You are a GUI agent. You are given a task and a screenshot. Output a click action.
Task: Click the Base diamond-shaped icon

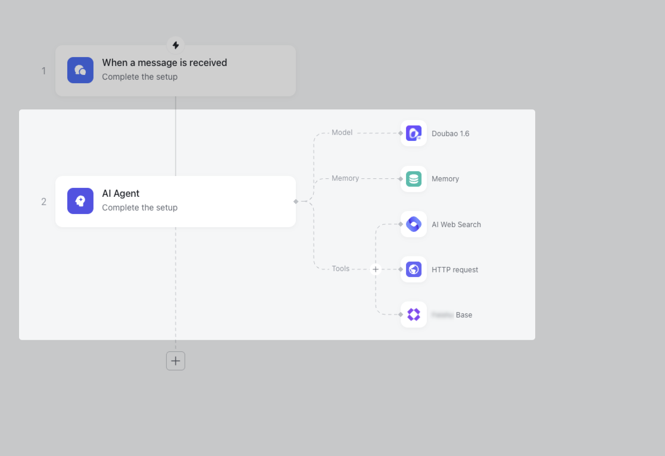point(414,315)
